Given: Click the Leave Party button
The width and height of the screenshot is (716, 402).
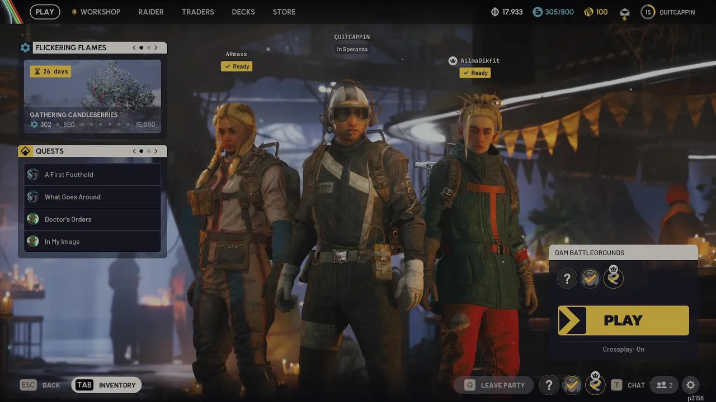Looking at the screenshot, I should tap(494, 385).
